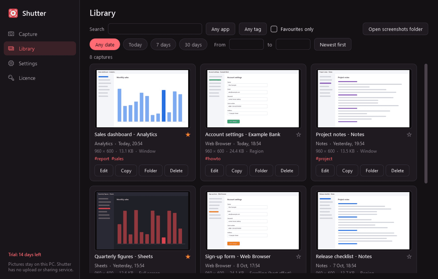Filter captures to last 30 days
438x279 pixels.
coord(193,44)
